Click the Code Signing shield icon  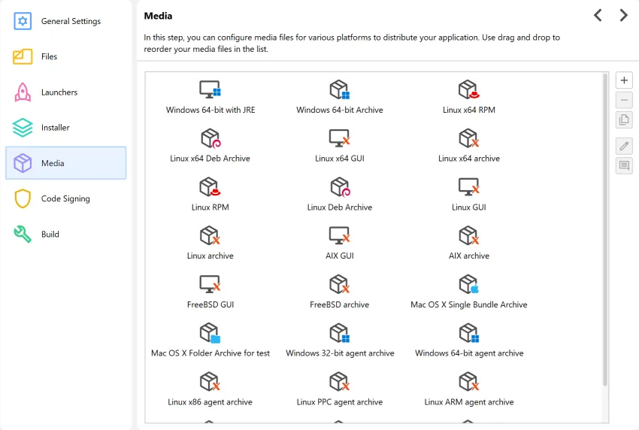23,198
